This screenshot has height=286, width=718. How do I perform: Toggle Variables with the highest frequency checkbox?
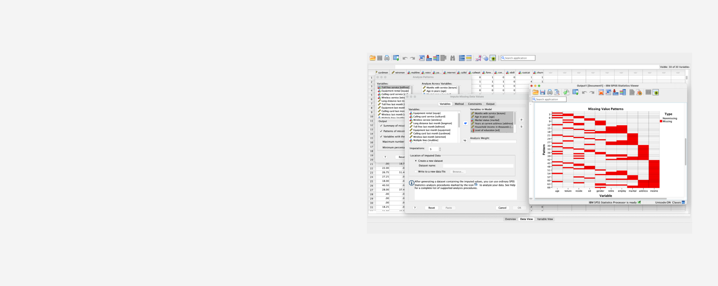click(x=381, y=136)
